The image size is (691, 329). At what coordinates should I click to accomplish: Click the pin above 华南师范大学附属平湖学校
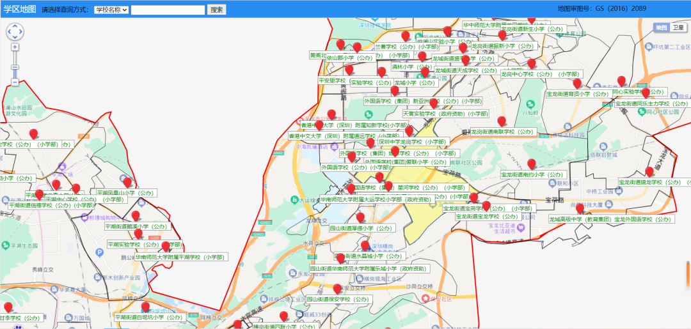coord(166,247)
